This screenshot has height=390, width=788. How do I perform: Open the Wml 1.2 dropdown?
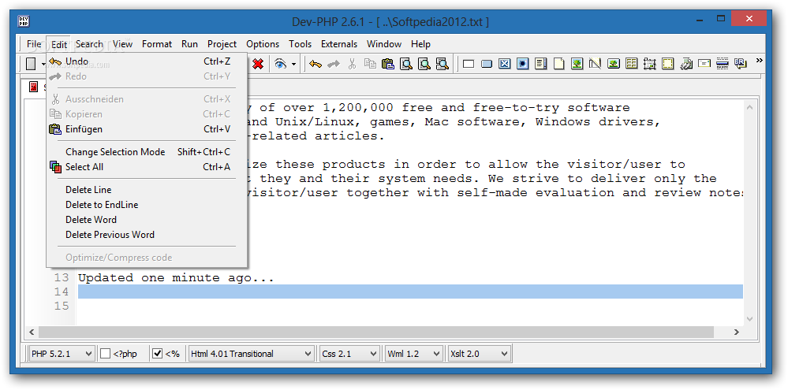click(x=413, y=353)
